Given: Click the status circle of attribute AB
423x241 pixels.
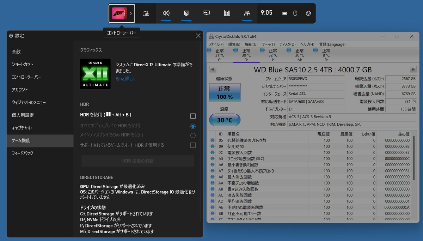Looking at the screenshot, I should (213, 189).
